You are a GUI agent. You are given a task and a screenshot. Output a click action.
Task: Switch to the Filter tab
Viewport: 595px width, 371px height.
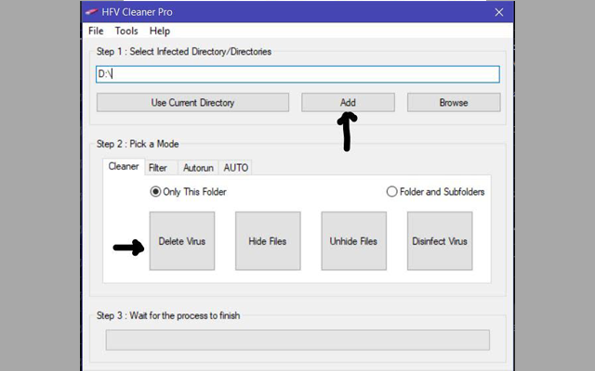point(158,168)
